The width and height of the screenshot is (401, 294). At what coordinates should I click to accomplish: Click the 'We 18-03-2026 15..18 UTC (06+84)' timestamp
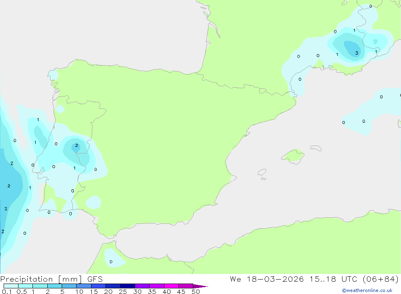tap(314, 279)
